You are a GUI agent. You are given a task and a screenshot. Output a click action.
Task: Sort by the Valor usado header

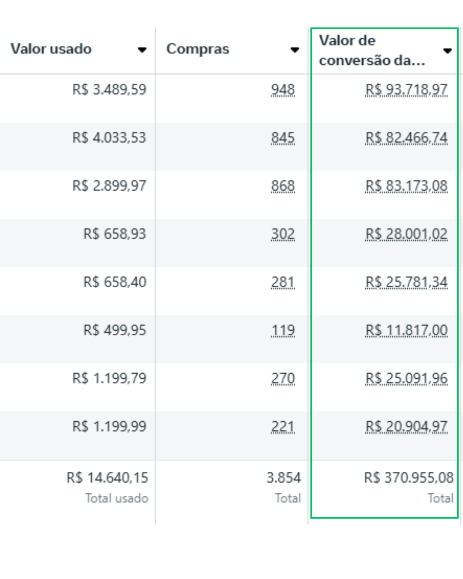[51, 49]
